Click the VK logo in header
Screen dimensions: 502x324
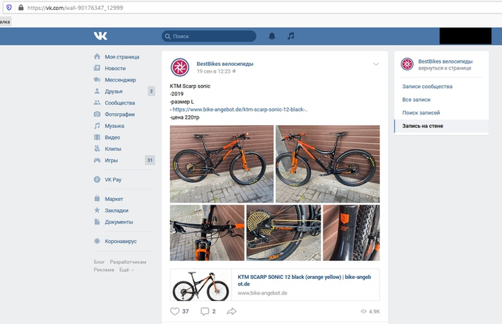pyautogui.click(x=100, y=36)
